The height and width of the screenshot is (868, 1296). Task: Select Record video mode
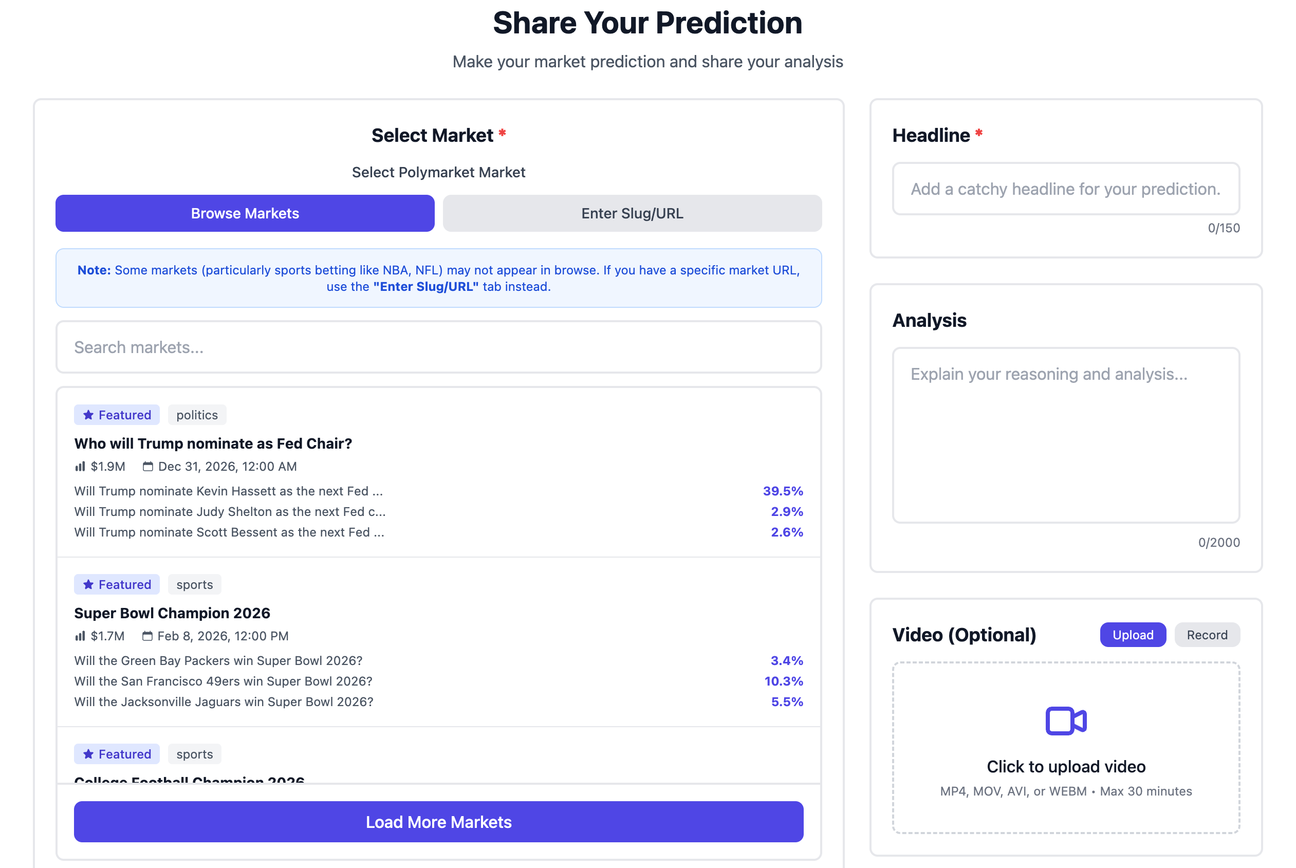pyautogui.click(x=1207, y=635)
